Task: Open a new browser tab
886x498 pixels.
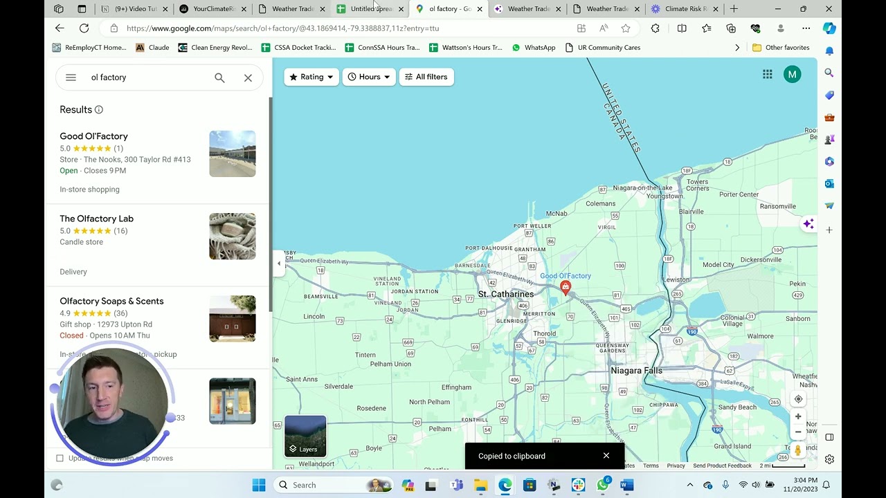Action: coord(734,9)
